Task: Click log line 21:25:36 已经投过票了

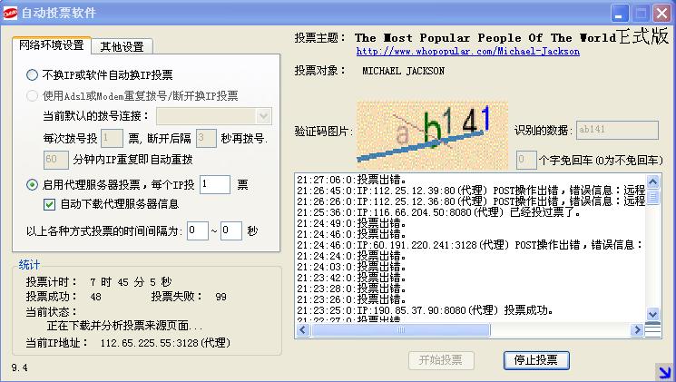Action: (439, 212)
